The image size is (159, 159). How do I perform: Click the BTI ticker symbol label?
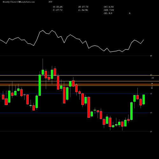click(x=50, y=2)
